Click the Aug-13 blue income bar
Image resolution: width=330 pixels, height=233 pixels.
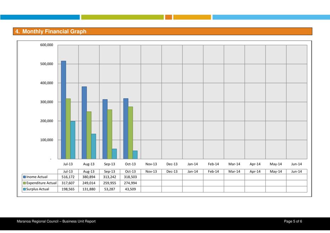(84, 123)
